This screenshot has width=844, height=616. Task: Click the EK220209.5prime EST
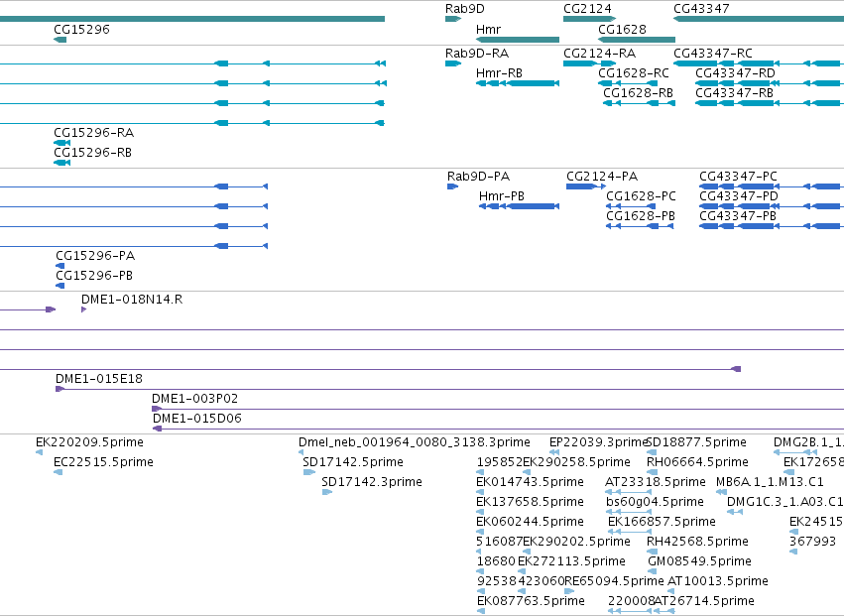coord(40,452)
